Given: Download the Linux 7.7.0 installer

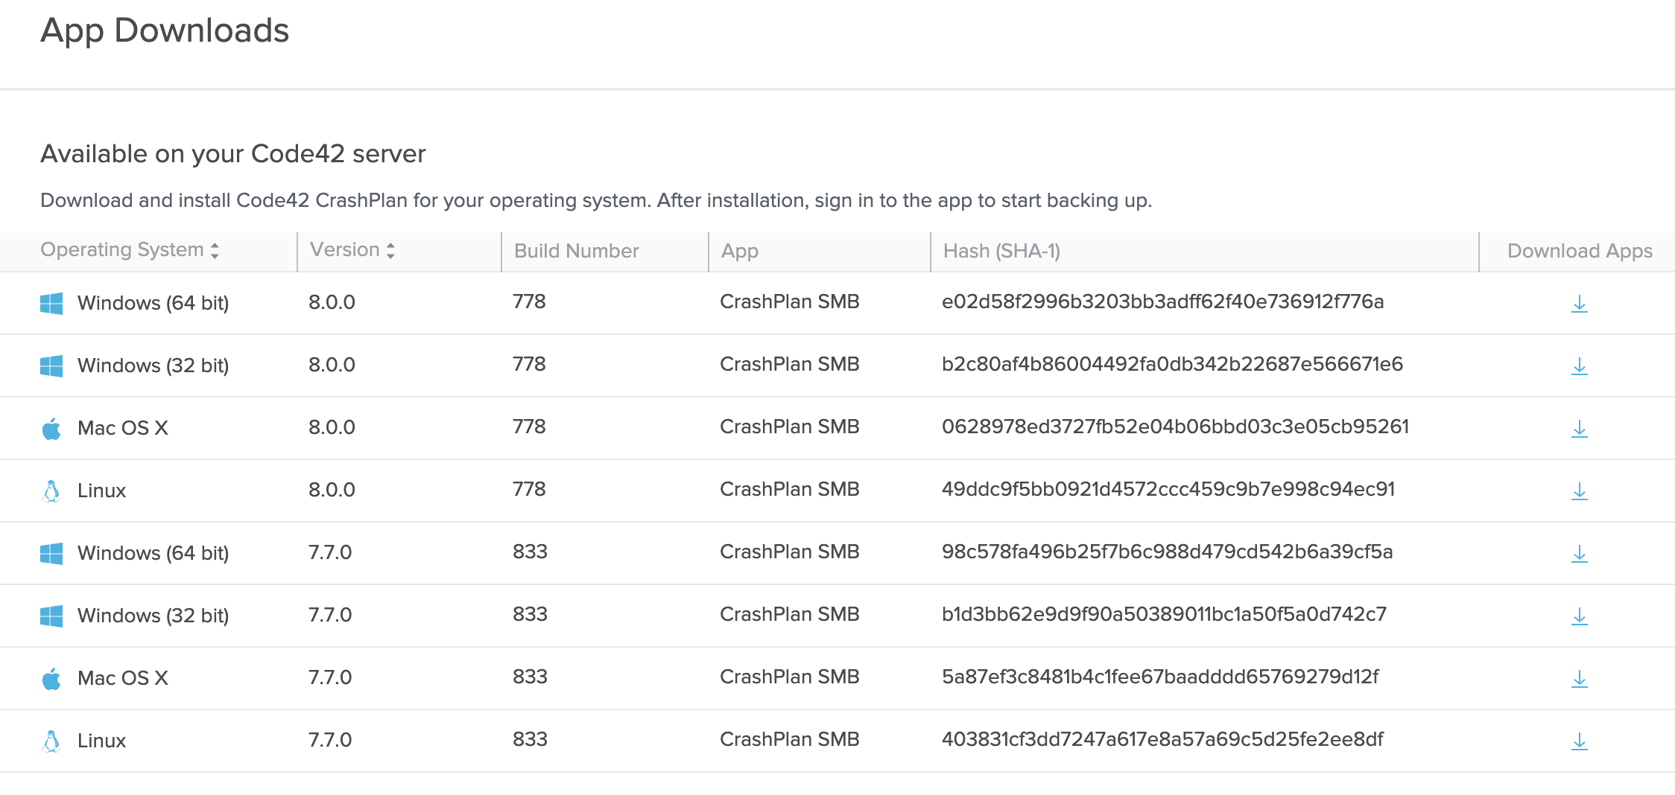Looking at the screenshot, I should coord(1579,741).
